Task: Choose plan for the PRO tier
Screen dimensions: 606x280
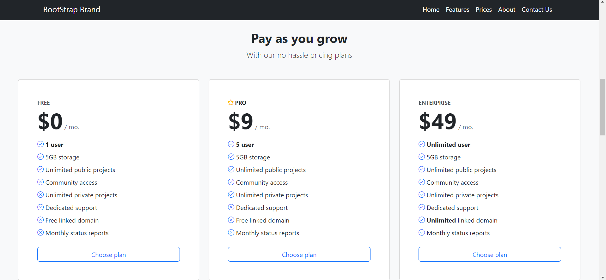Action: [x=299, y=254]
